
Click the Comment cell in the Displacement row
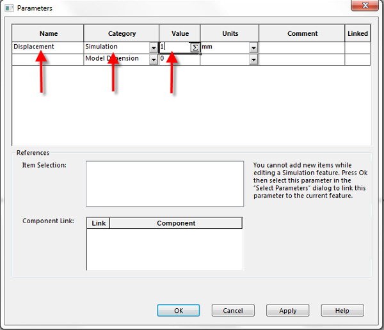click(x=302, y=47)
